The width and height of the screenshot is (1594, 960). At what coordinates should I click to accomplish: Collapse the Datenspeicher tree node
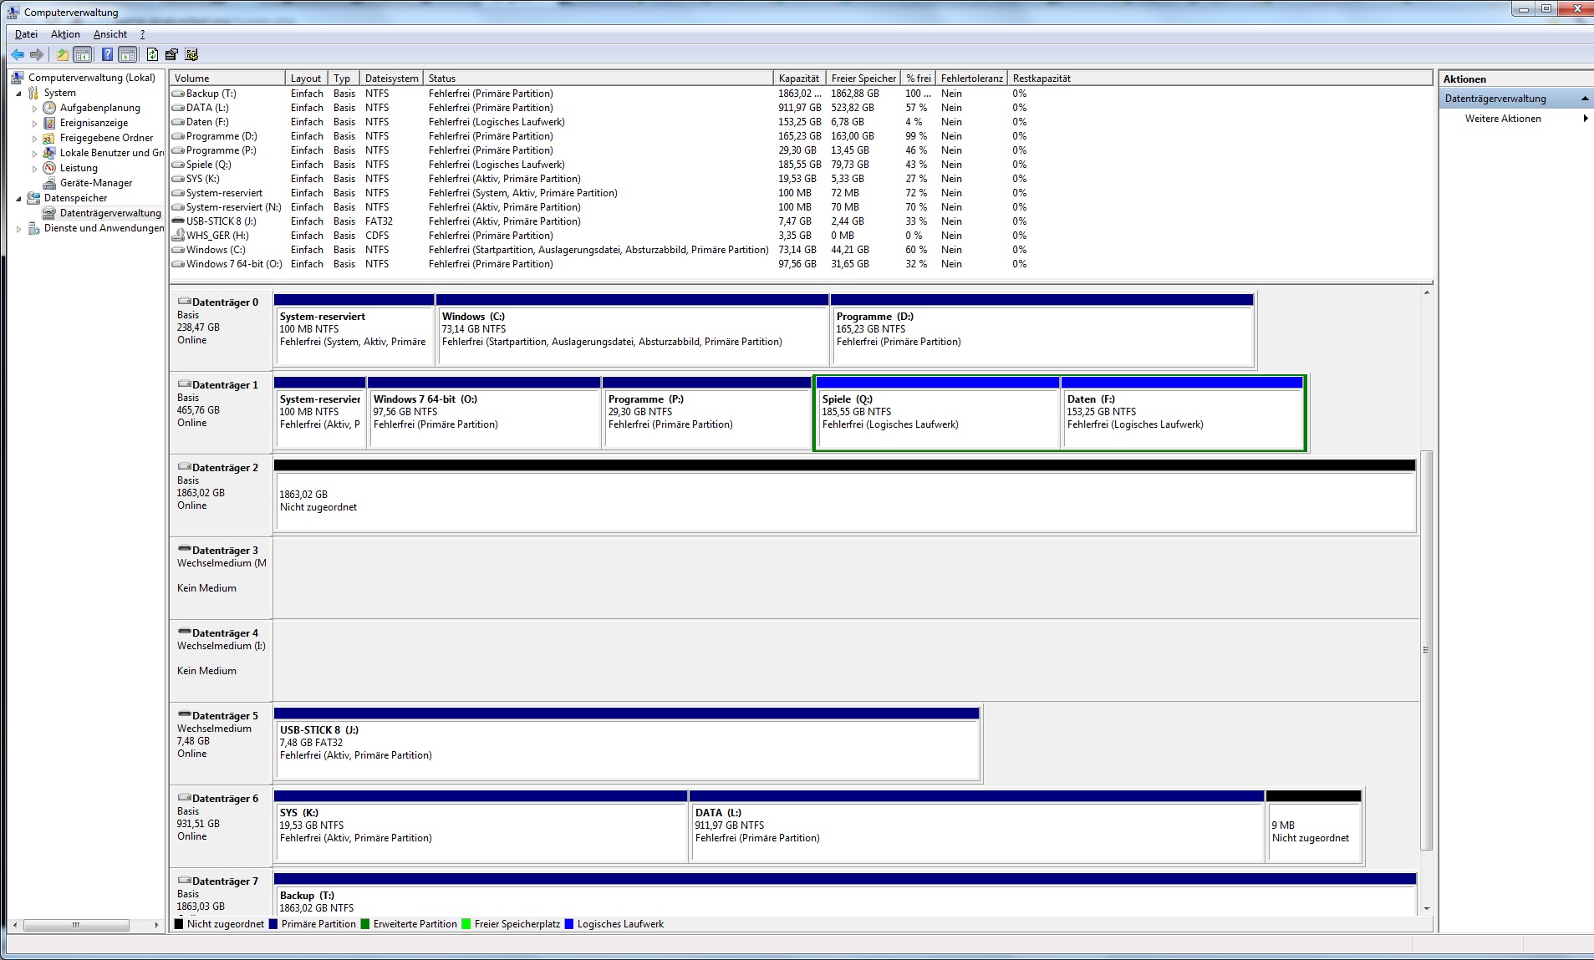point(19,199)
